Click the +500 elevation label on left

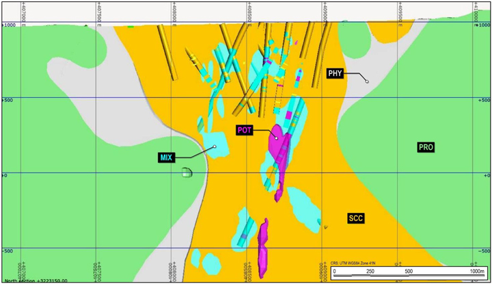click(8, 100)
